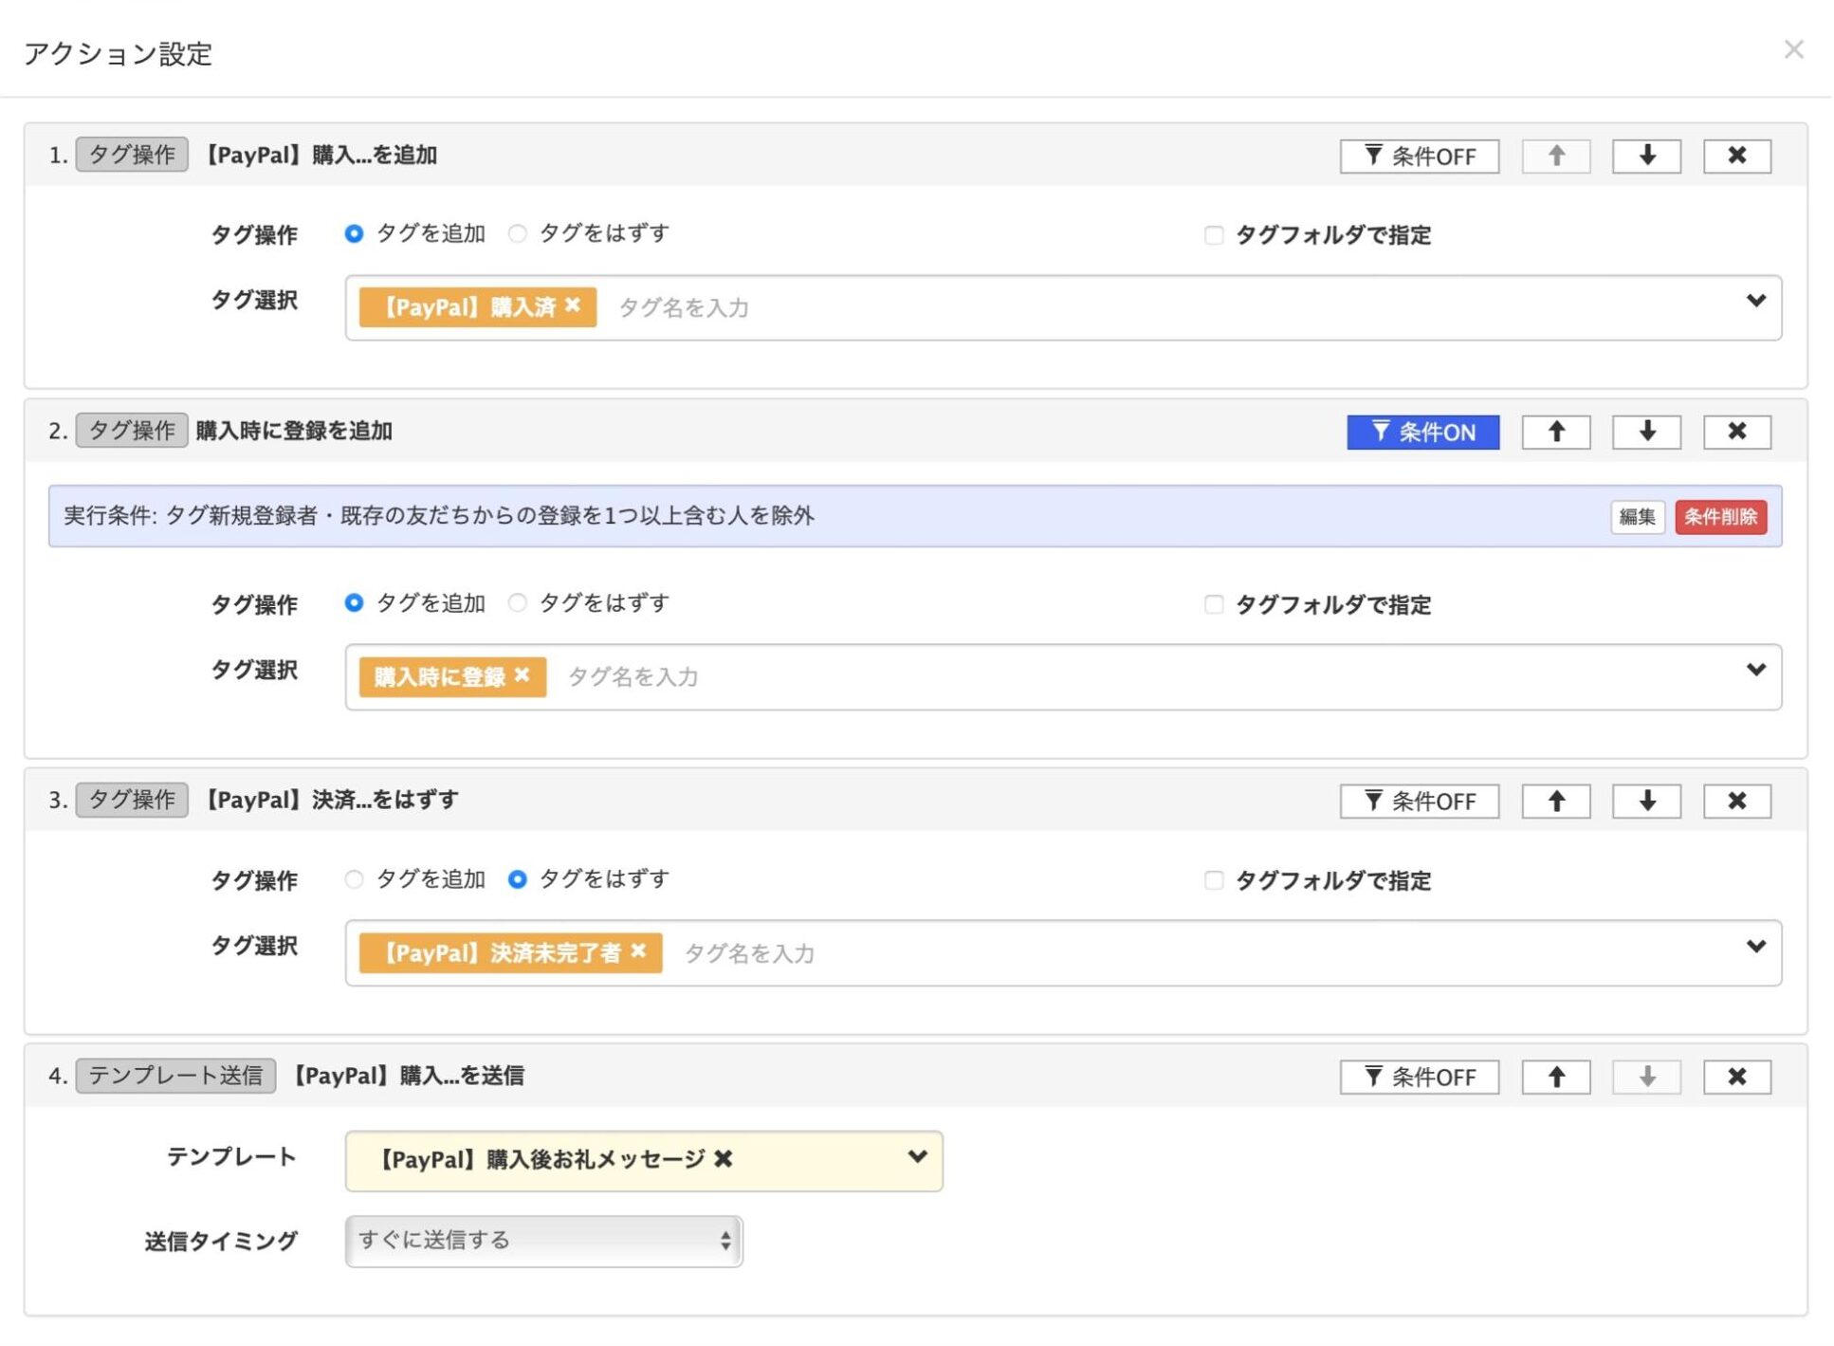This screenshot has width=1834, height=1346.
Task: Remove the 購入時に登録 tag chip
Action: pyautogui.click(x=523, y=675)
